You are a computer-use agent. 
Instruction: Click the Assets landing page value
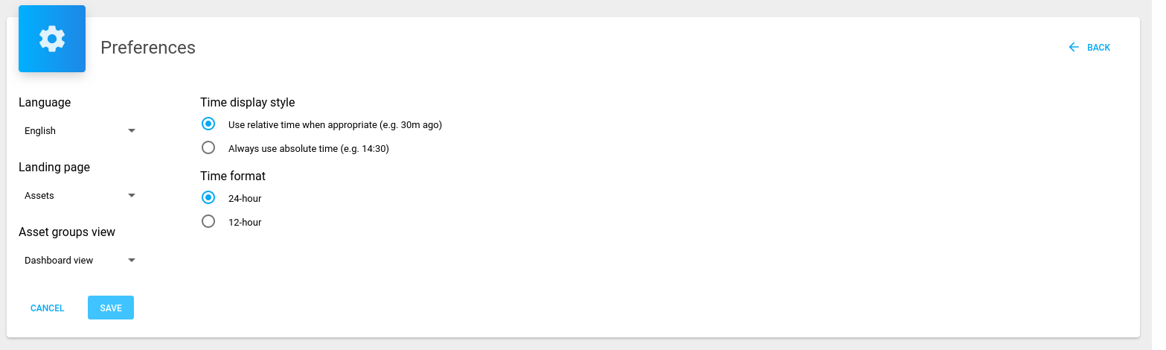pyautogui.click(x=39, y=196)
